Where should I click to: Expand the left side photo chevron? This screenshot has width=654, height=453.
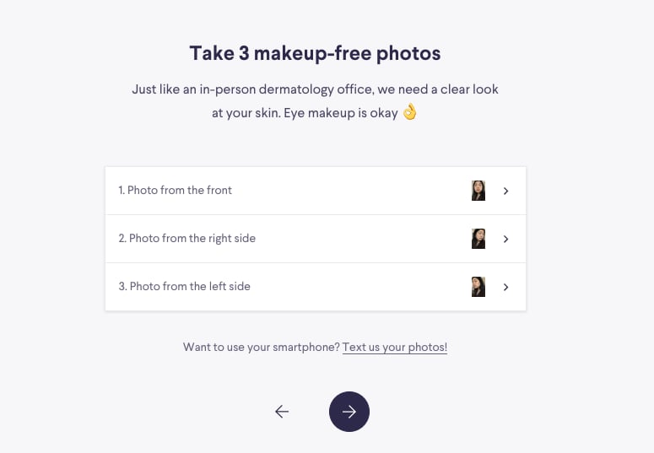[505, 287]
